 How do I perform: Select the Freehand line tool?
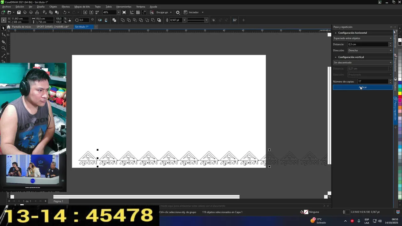click(3, 55)
